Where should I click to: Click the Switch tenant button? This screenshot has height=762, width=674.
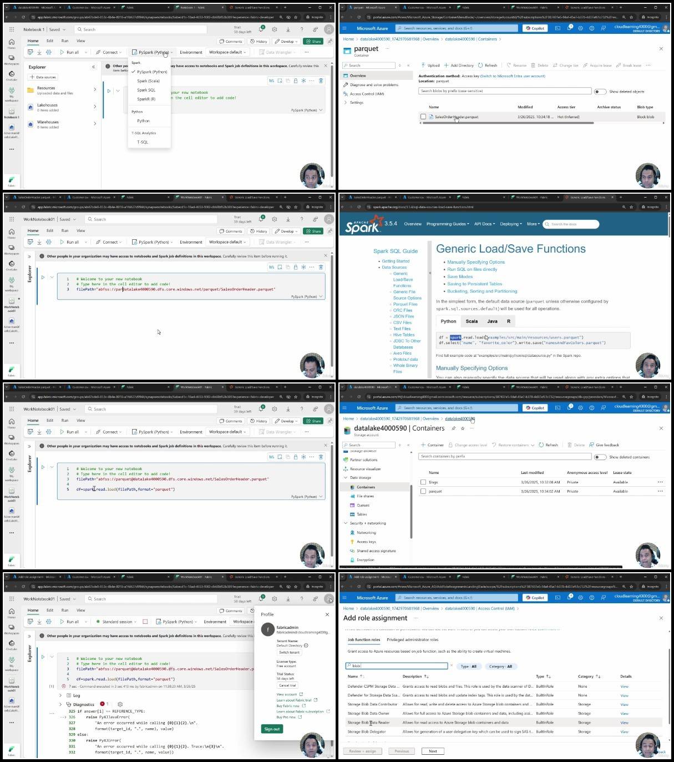coord(289,652)
